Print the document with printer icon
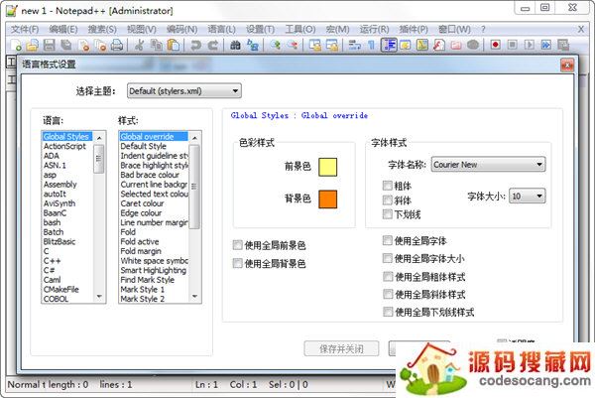595x398 pixels. tap(117, 46)
